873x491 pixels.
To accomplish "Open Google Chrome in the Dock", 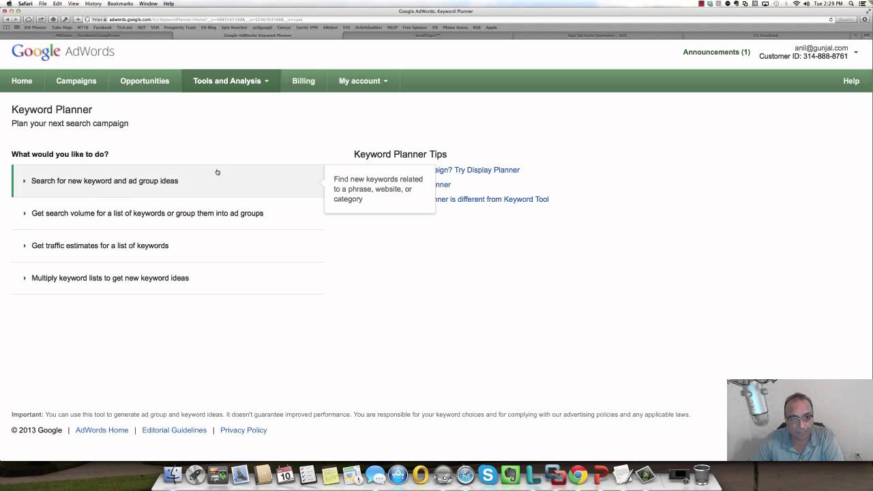I will [x=578, y=474].
